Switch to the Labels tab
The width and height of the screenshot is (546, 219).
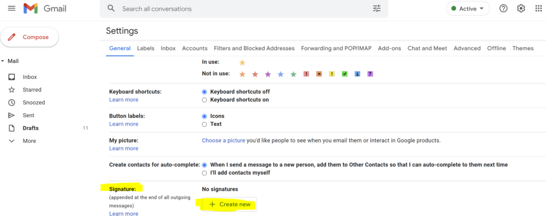pos(146,48)
